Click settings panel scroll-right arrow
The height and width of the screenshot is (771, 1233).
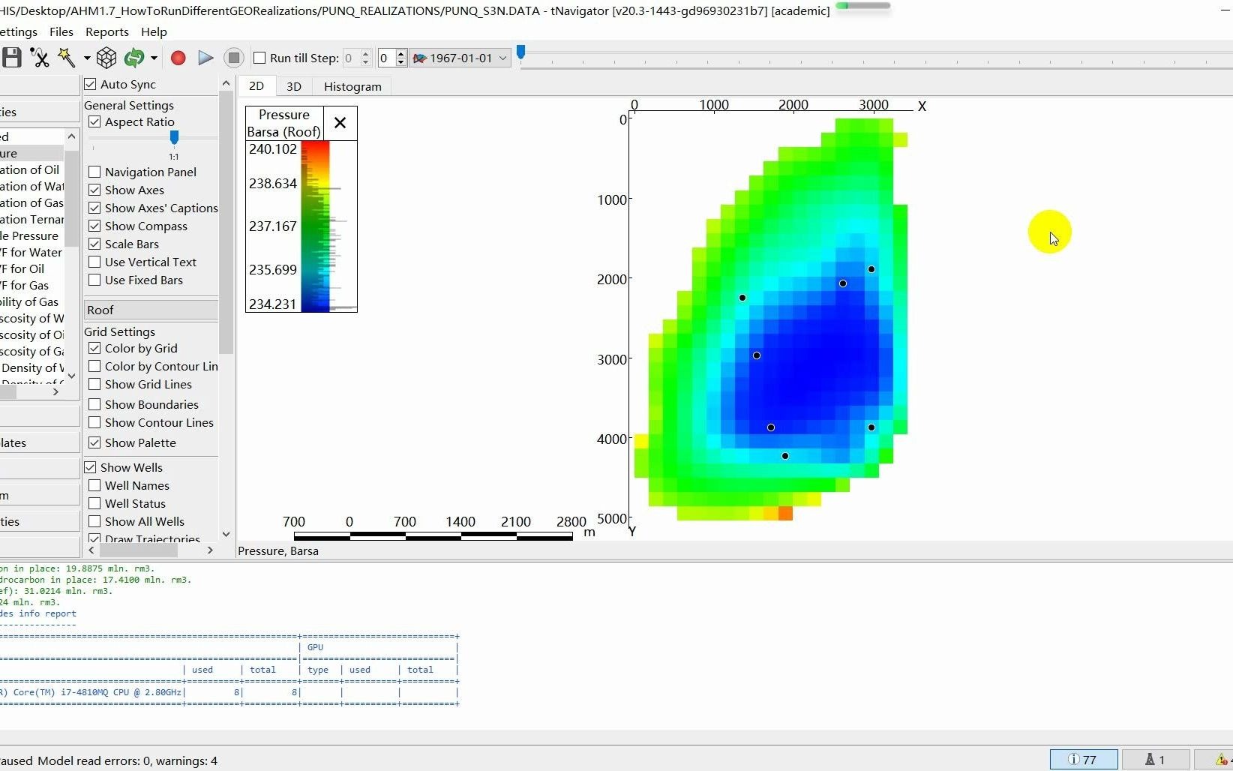[x=210, y=550]
